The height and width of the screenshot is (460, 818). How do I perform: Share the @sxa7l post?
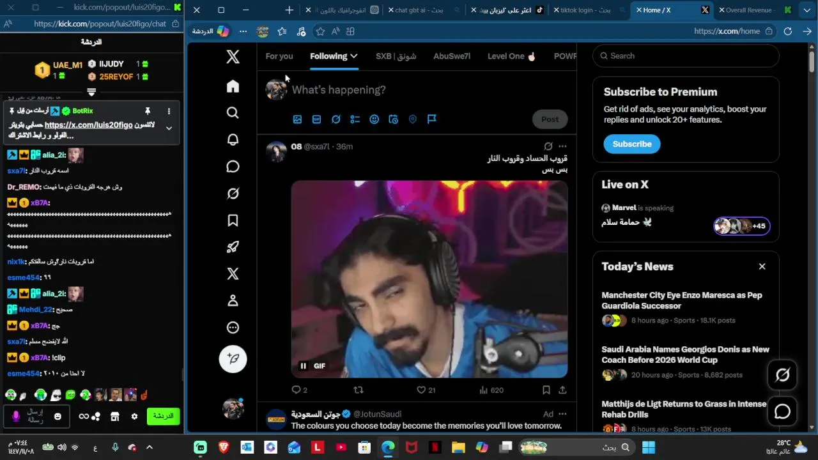pos(562,390)
